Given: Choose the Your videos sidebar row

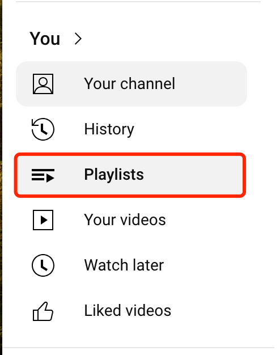Looking at the screenshot, I should (131, 220).
